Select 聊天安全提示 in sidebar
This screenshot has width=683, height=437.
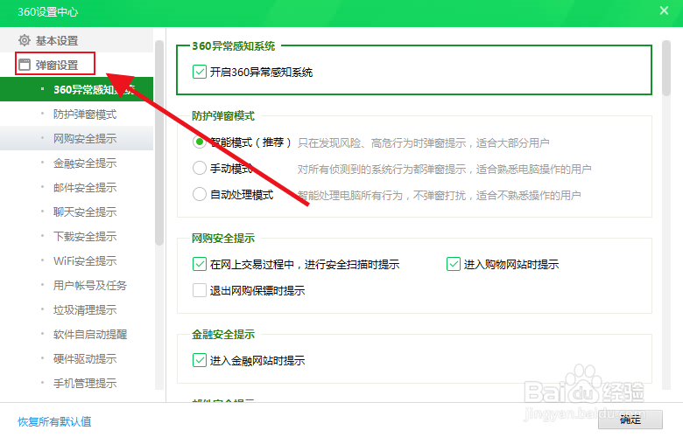[x=77, y=212]
